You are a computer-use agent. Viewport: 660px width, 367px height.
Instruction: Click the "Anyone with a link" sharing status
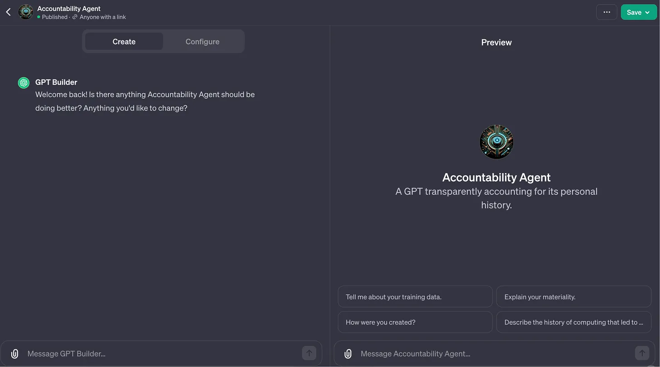[102, 17]
